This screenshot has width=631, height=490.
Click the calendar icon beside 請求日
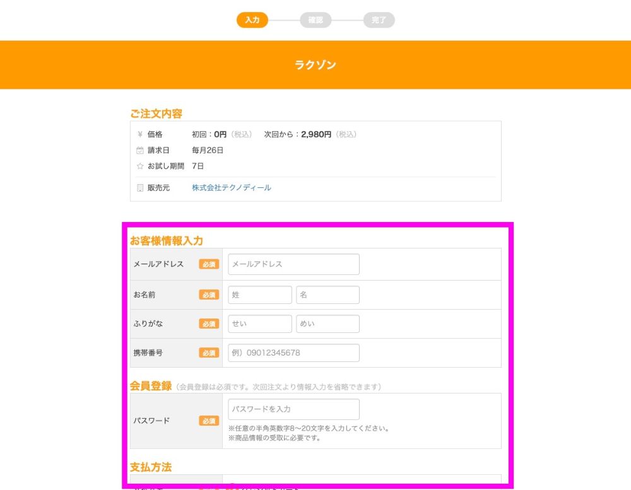(139, 150)
